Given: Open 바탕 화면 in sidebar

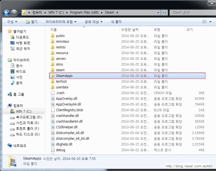Looking at the screenshot, I should (x=20, y=43).
